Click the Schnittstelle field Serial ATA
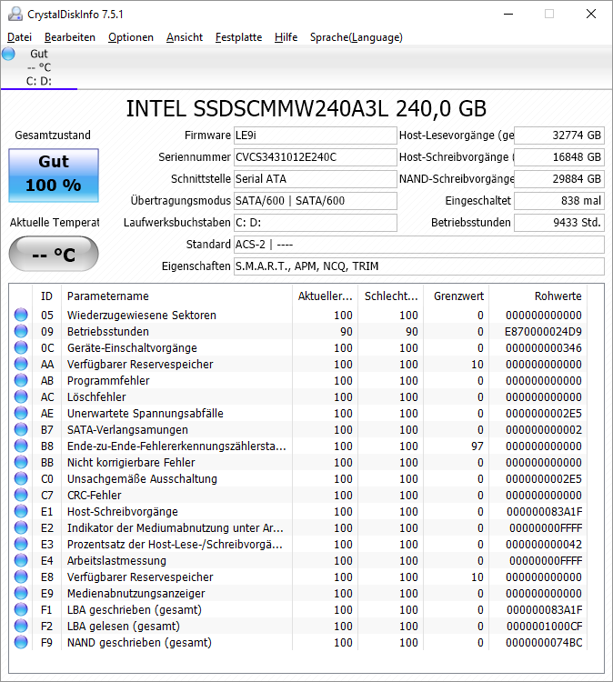This screenshot has width=613, height=682. click(x=315, y=179)
